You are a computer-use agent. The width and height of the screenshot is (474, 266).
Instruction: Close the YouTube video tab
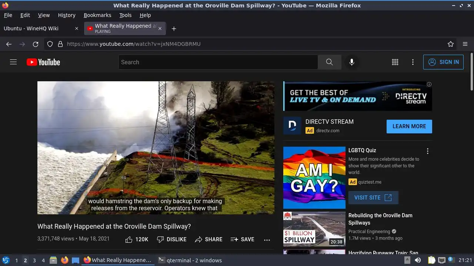click(x=160, y=28)
